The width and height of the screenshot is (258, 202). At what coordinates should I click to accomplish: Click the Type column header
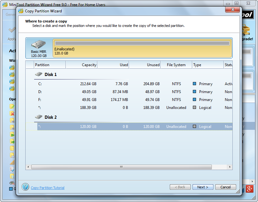click(x=208, y=65)
